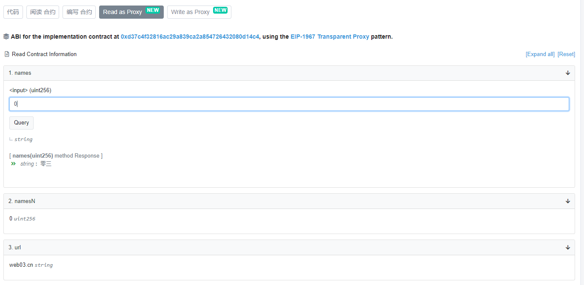Switch to the 阅读 合约 tab
The height and width of the screenshot is (285, 584).
43,12
